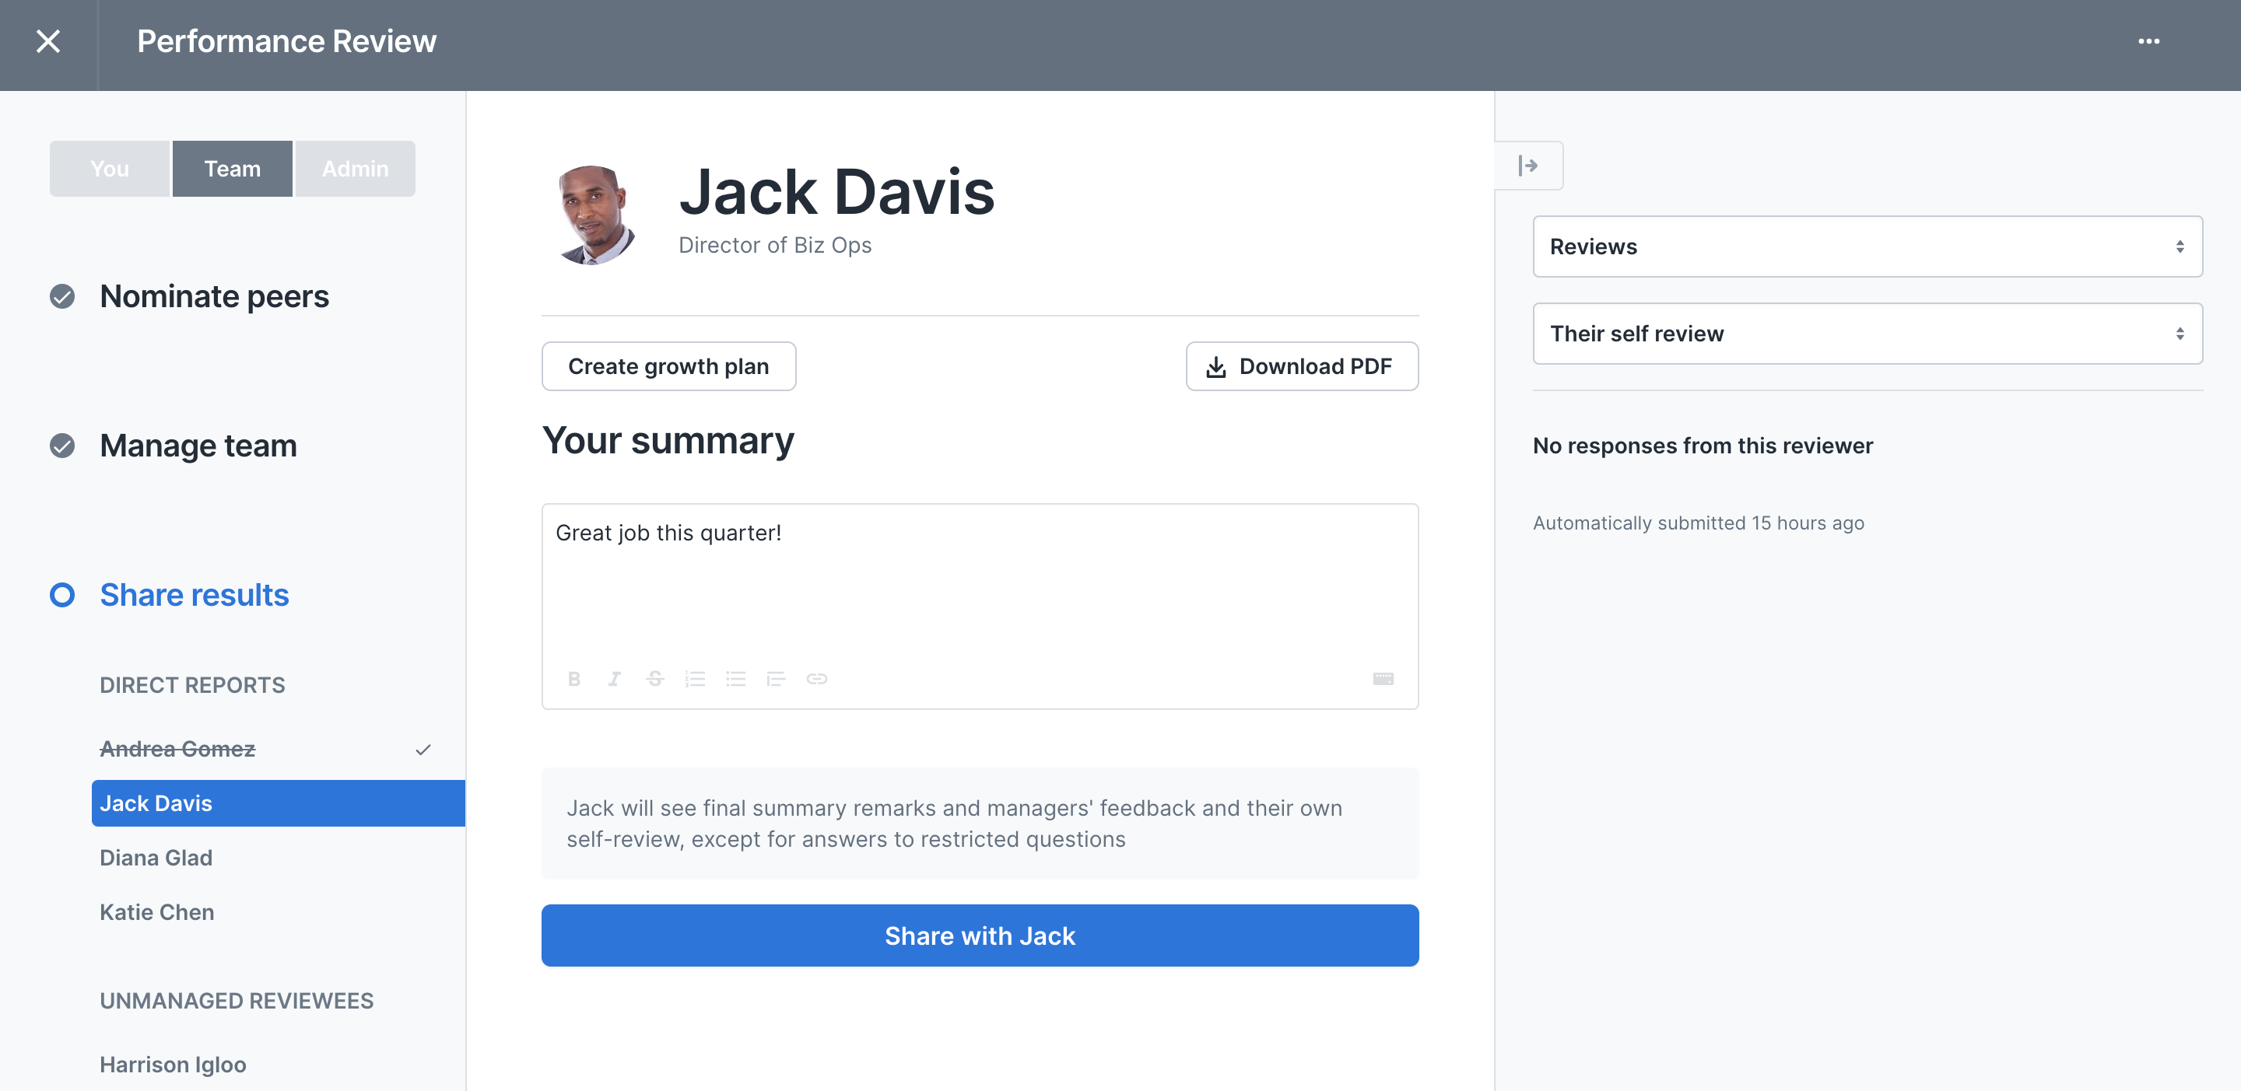Click the Bold formatting icon
2241x1091 pixels.
point(574,679)
